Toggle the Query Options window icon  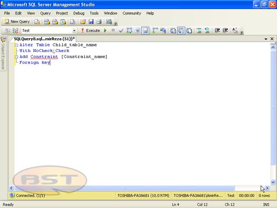pyautogui.click(x=145, y=31)
